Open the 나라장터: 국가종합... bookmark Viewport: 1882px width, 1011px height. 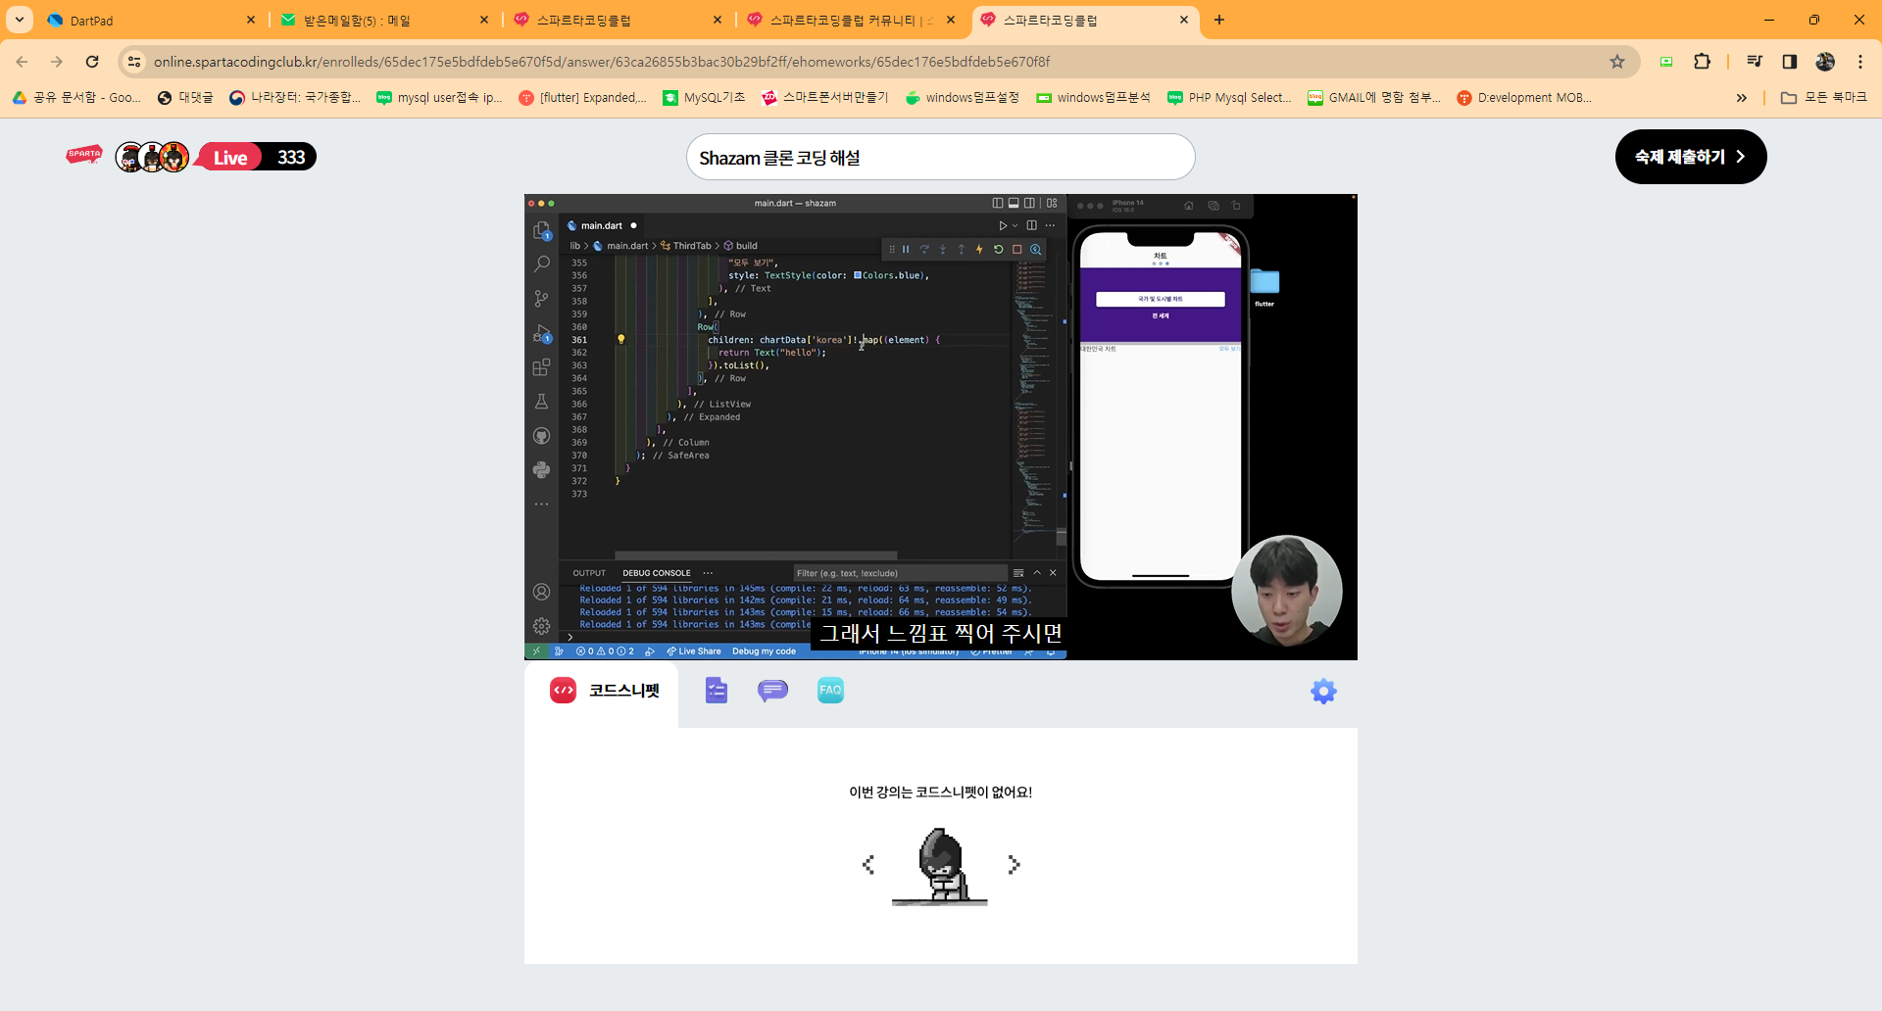[295, 98]
